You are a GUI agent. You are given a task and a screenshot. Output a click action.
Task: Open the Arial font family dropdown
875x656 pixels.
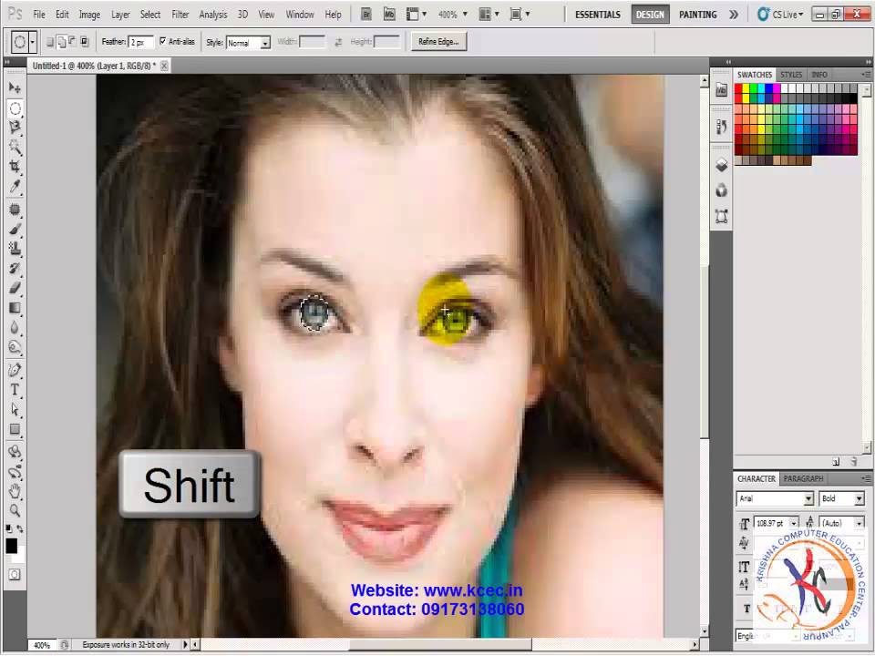[775, 498]
